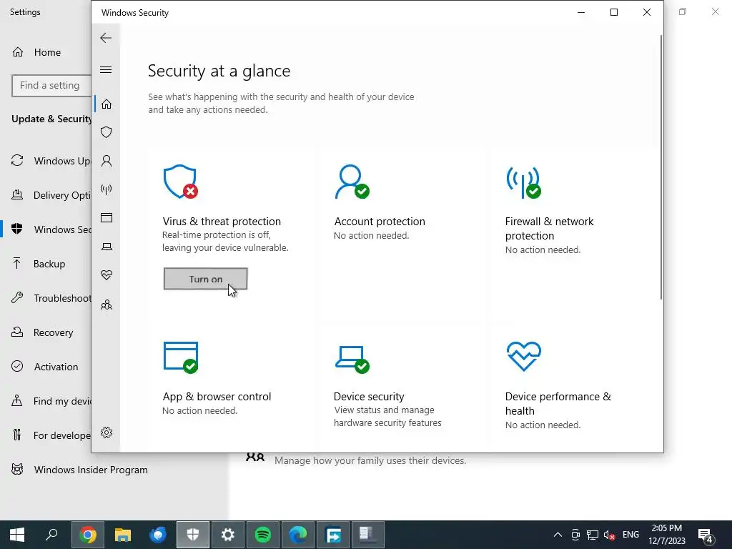This screenshot has height=549, width=732.
Task: Open Virus & threat protection shield sidebar icon
Action: tap(107, 132)
